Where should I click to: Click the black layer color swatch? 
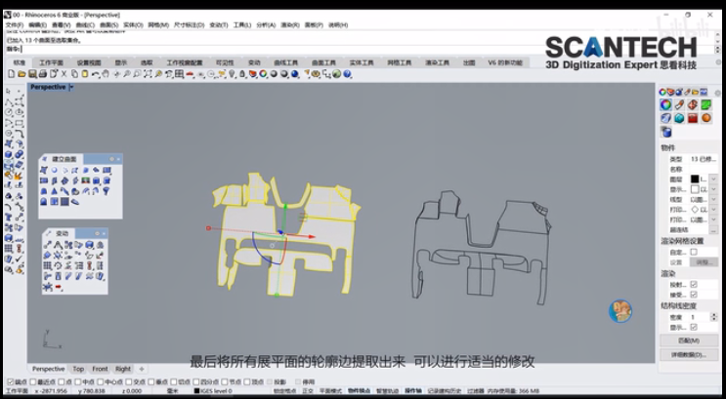[695, 180]
